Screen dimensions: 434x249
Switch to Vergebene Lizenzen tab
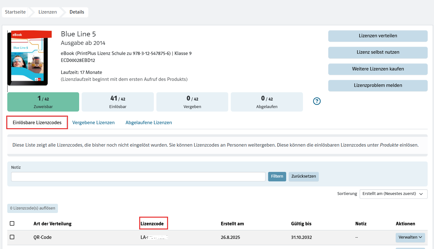tap(93, 123)
